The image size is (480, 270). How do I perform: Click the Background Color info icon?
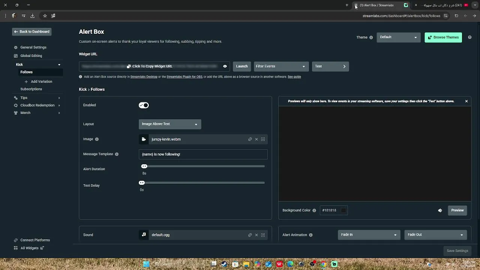click(314, 210)
